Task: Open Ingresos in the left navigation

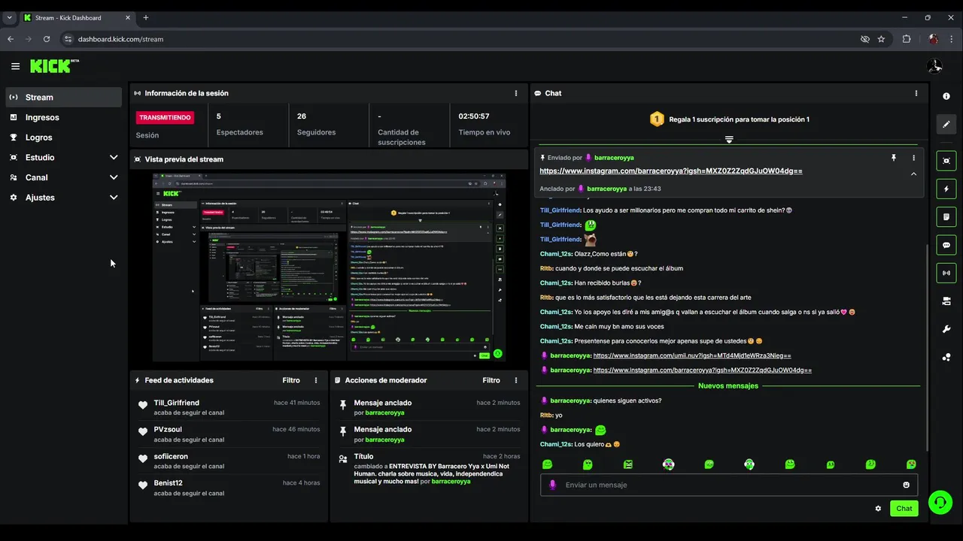Action: pyautogui.click(x=42, y=117)
